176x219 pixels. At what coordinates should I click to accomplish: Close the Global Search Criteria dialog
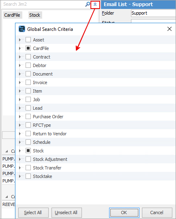170,29
